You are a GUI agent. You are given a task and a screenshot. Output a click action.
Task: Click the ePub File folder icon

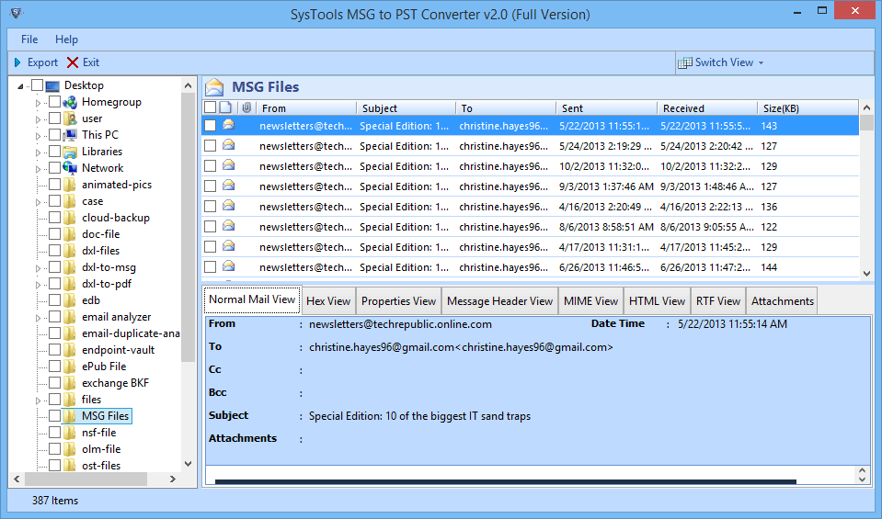70,367
